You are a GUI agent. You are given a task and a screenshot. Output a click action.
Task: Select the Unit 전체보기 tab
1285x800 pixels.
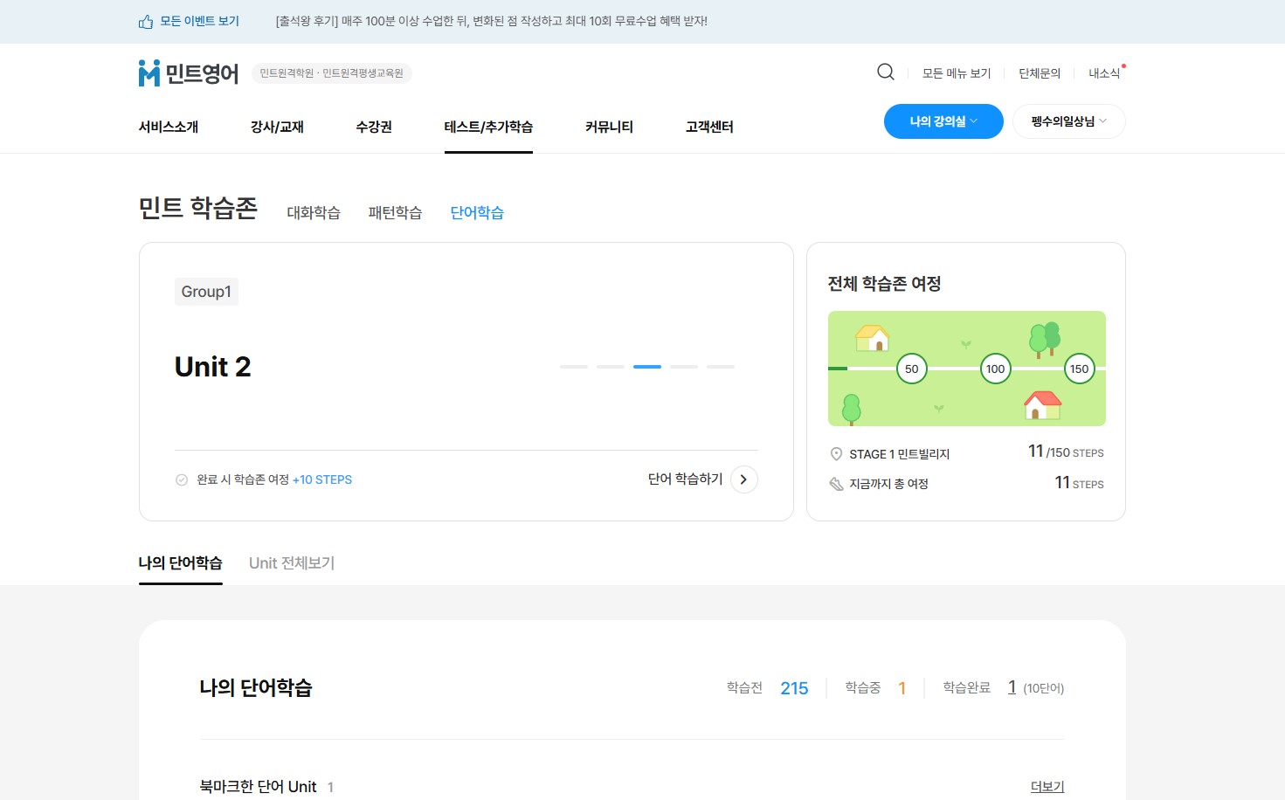click(292, 563)
